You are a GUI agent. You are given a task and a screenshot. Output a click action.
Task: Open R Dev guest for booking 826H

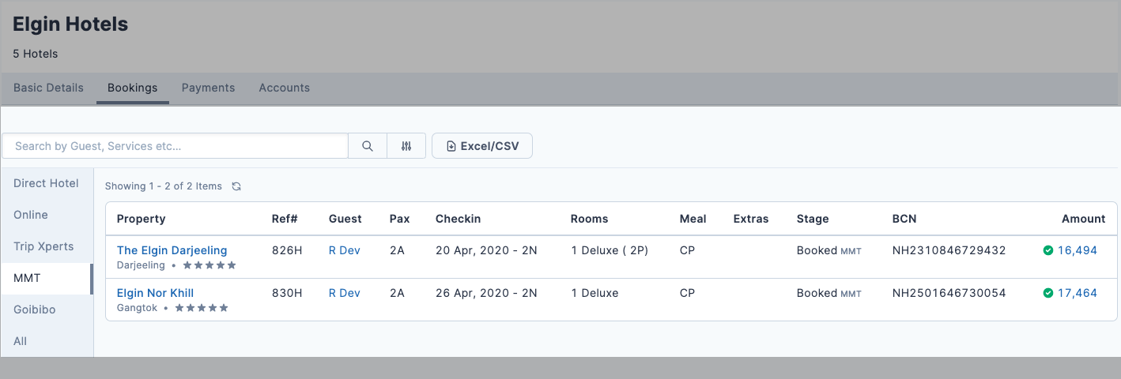(x=344, y=250)
